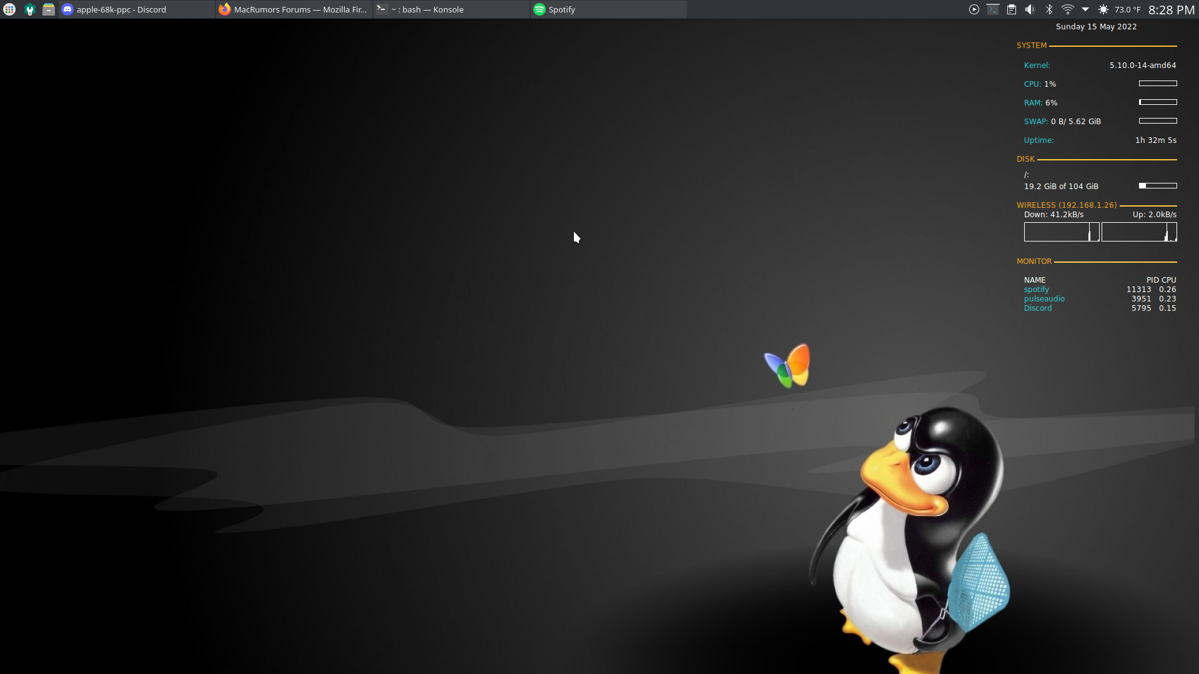Switch to the Spotify window
This screenshot has width=1199, height=674.
coord(609,9)
